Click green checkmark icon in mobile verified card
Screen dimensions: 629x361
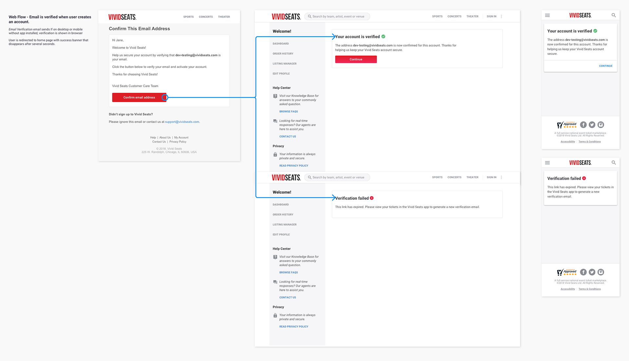595,31
